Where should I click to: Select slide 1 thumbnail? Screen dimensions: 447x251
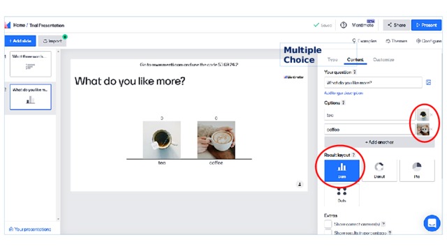31,64
